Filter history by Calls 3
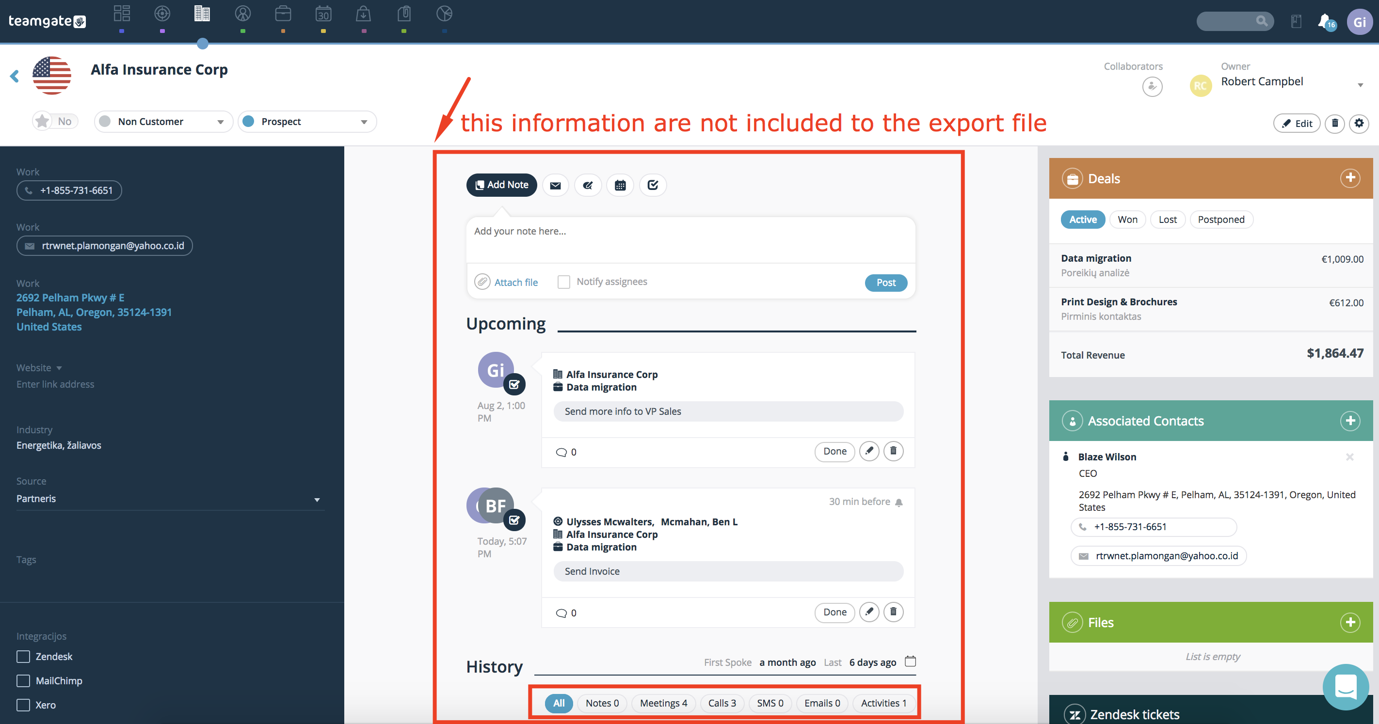The image size is (1379, 724). coord(722,703)
